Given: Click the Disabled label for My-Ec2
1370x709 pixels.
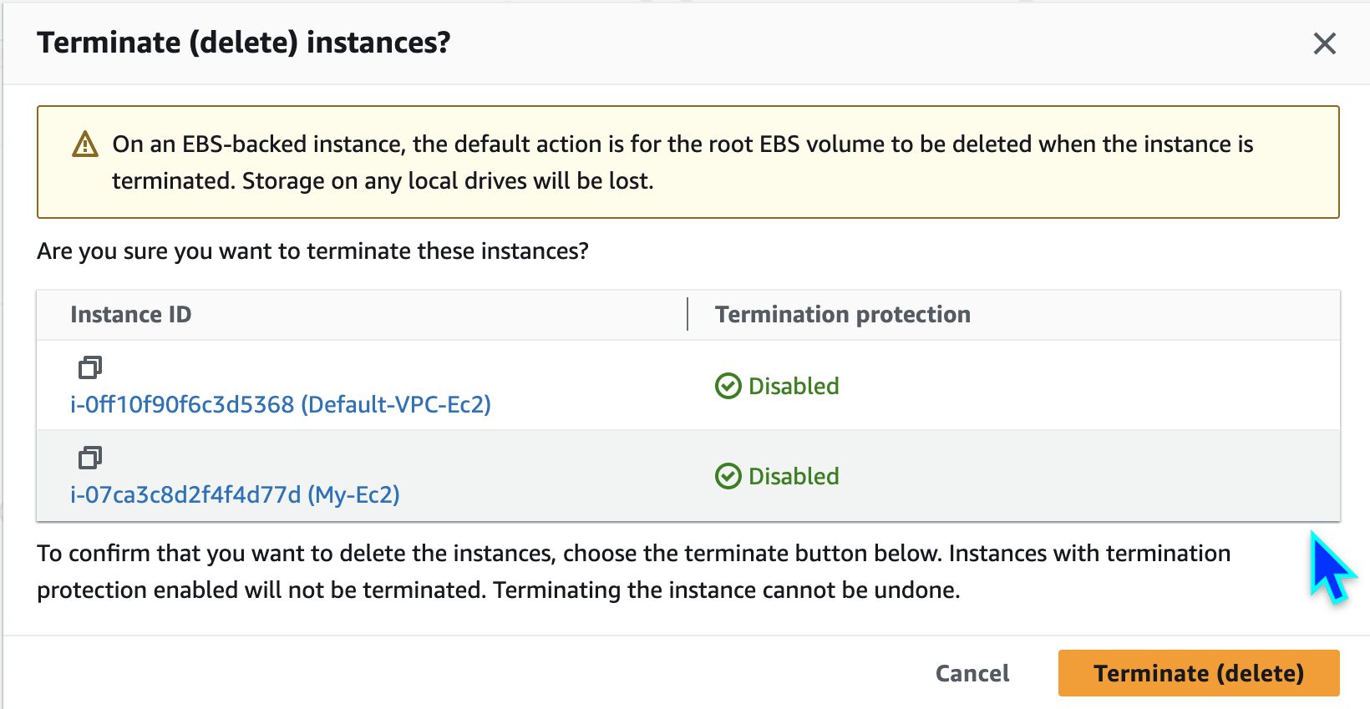Looking at the screenshot, I should 794,476.
